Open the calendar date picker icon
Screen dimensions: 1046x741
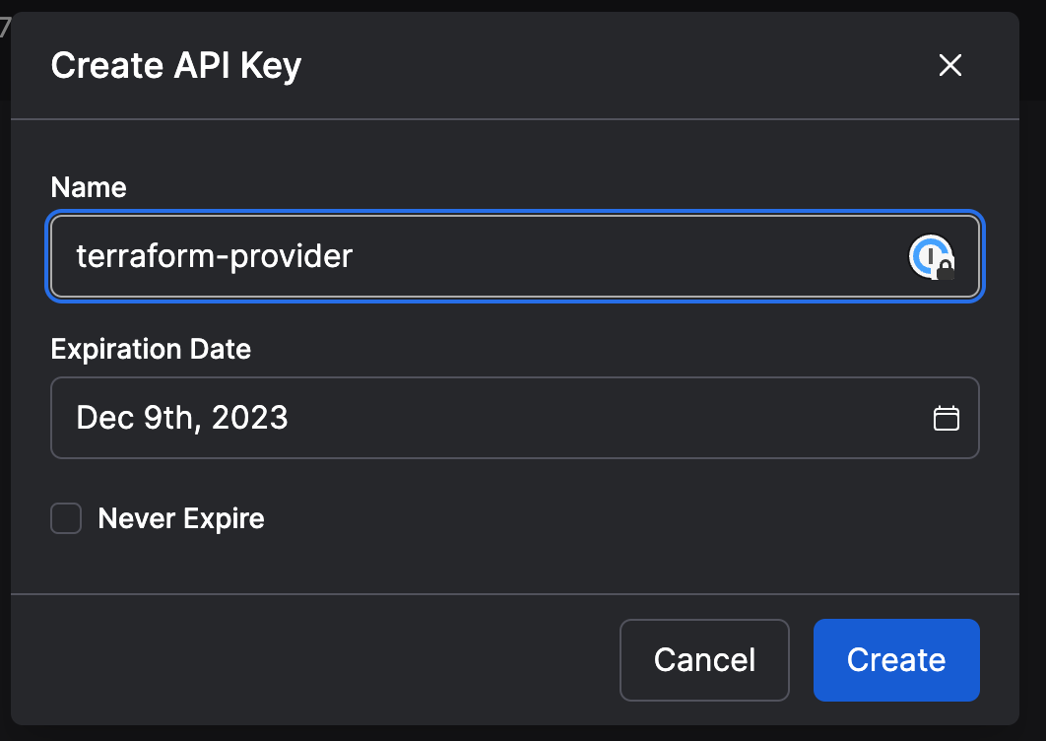(946, 418)
